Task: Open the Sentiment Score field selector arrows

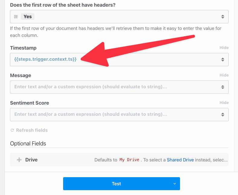Action: point(223,115)
